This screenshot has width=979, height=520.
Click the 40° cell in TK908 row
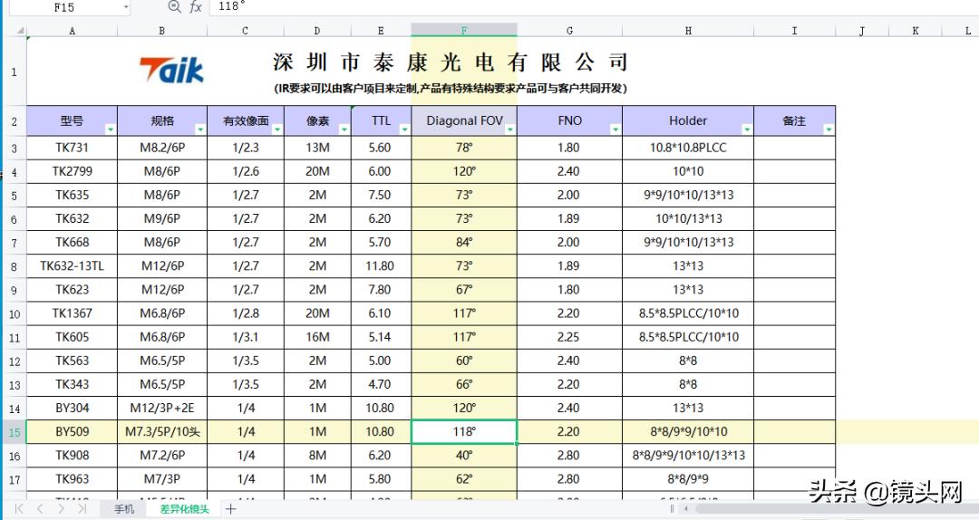pos(464,456)
